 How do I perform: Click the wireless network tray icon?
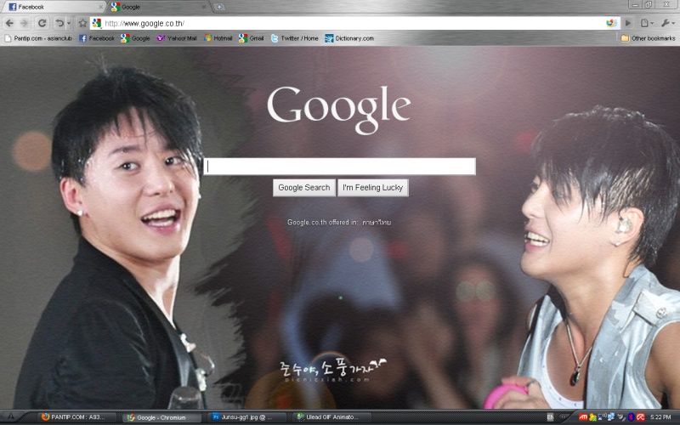tap(602, 416)
